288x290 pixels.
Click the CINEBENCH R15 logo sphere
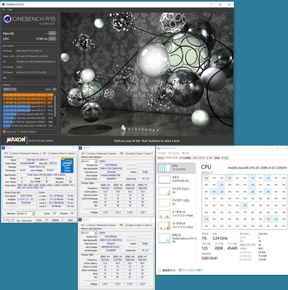point(8,19)
